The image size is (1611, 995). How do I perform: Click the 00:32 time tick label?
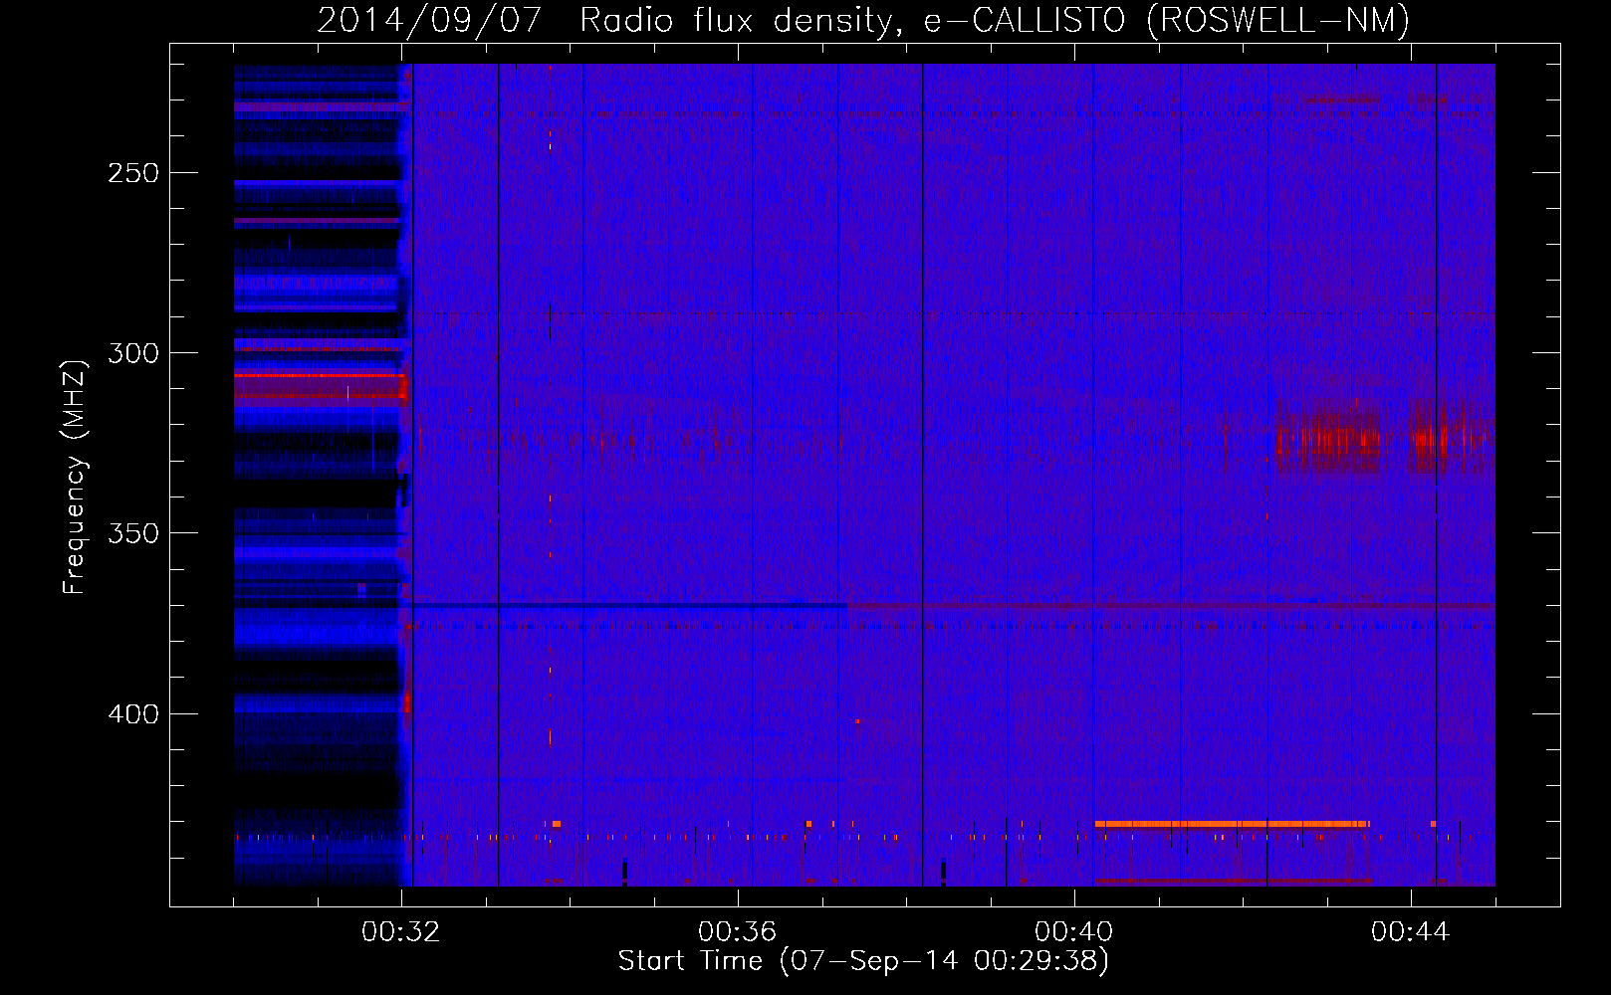(400, 932)
